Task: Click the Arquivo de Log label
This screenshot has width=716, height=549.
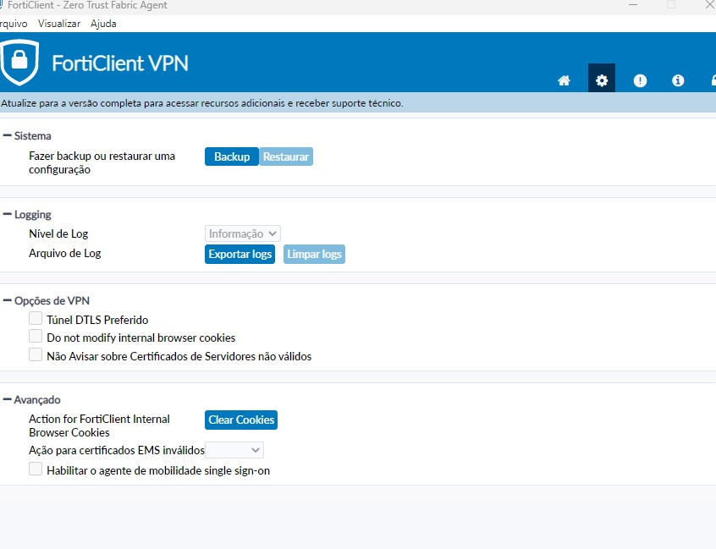Action: coord(65,253)
